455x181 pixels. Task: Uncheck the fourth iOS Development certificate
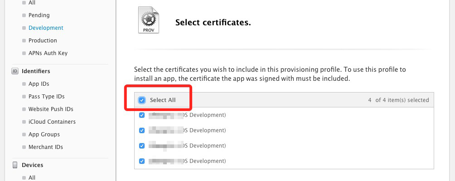click(142, 161)
